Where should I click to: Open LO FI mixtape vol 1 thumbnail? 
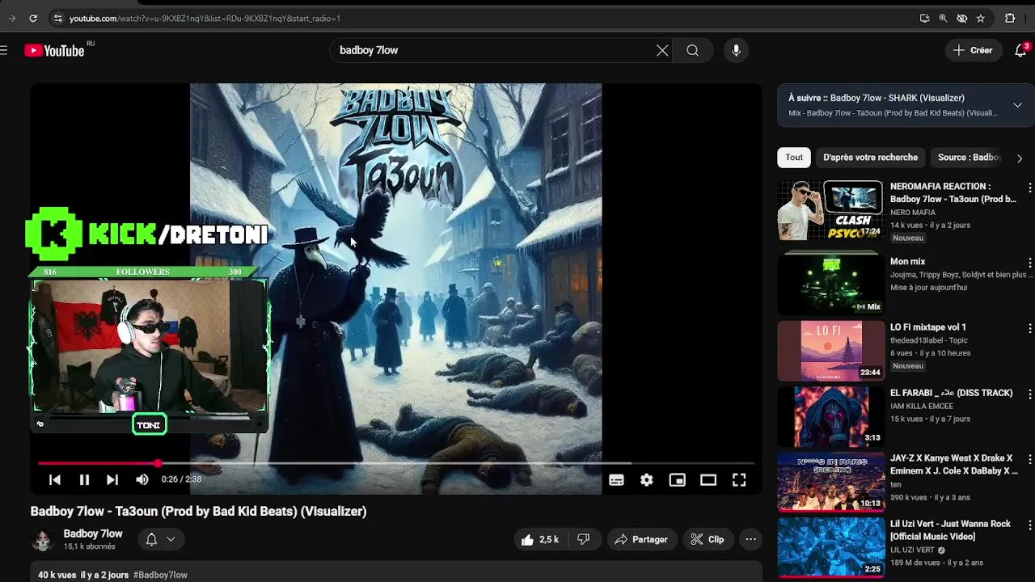click(831, 350)
